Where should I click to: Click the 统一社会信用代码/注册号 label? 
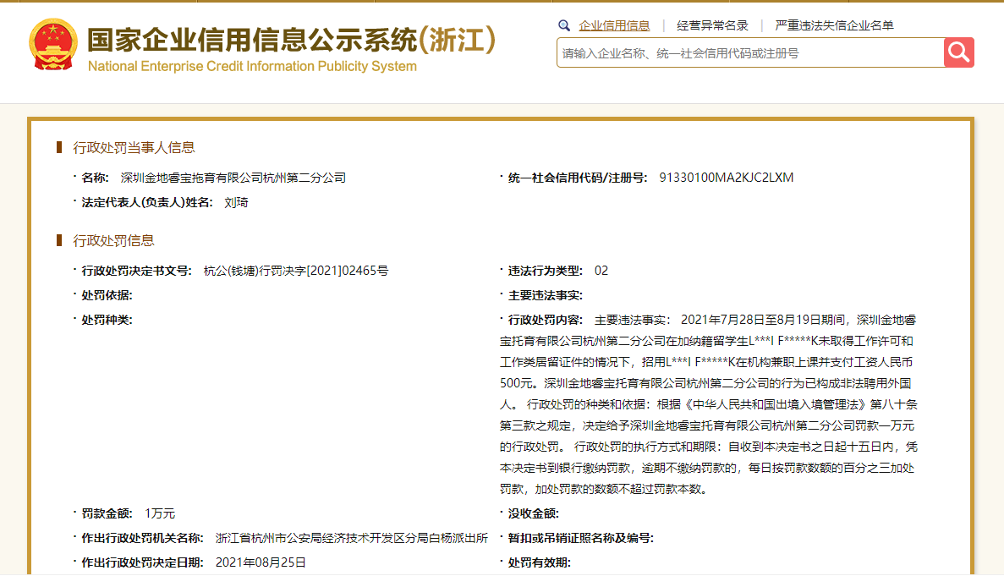coord(578,178)
